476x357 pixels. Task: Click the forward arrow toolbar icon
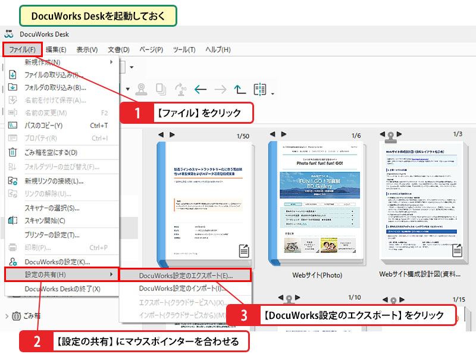coord(220,90)
